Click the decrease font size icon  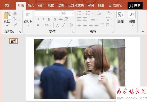point(64,25)
